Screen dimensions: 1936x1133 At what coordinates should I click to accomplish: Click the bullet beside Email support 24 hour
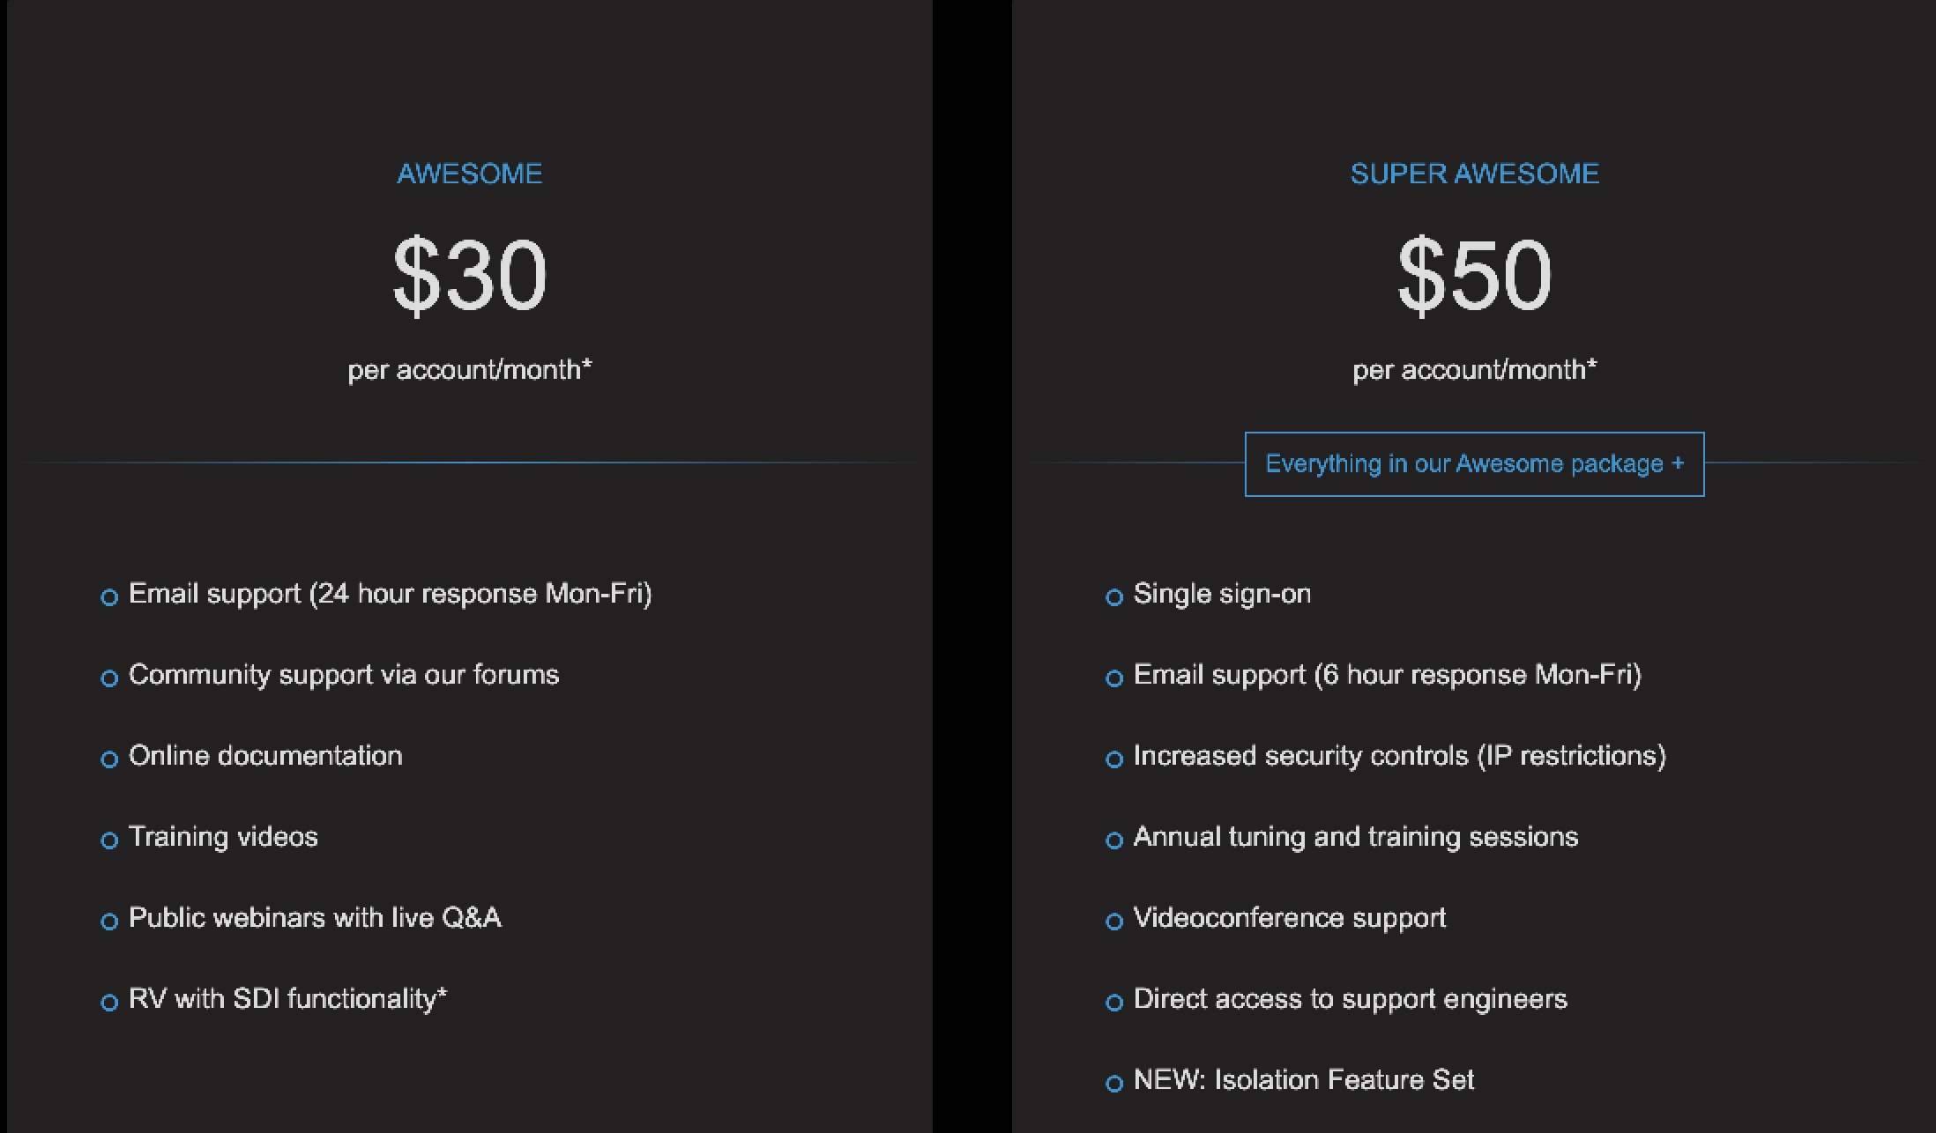(x=109, y=597)
